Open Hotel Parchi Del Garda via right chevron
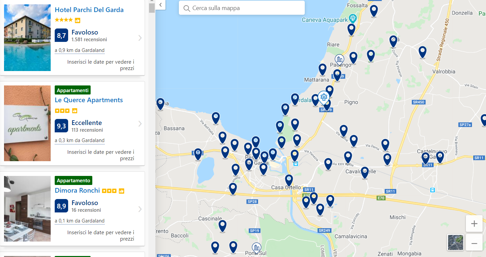The image size is (486, 257). (140, 38)
